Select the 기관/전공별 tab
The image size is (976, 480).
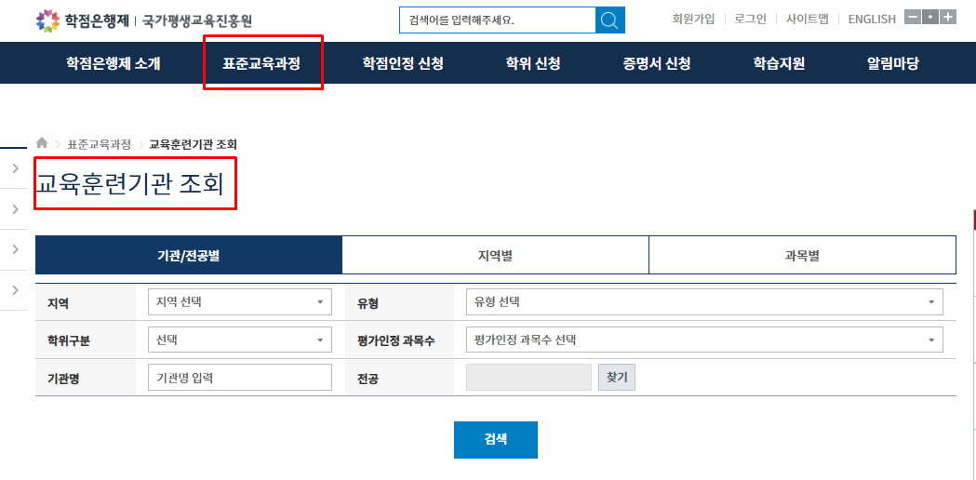point(189,255)
